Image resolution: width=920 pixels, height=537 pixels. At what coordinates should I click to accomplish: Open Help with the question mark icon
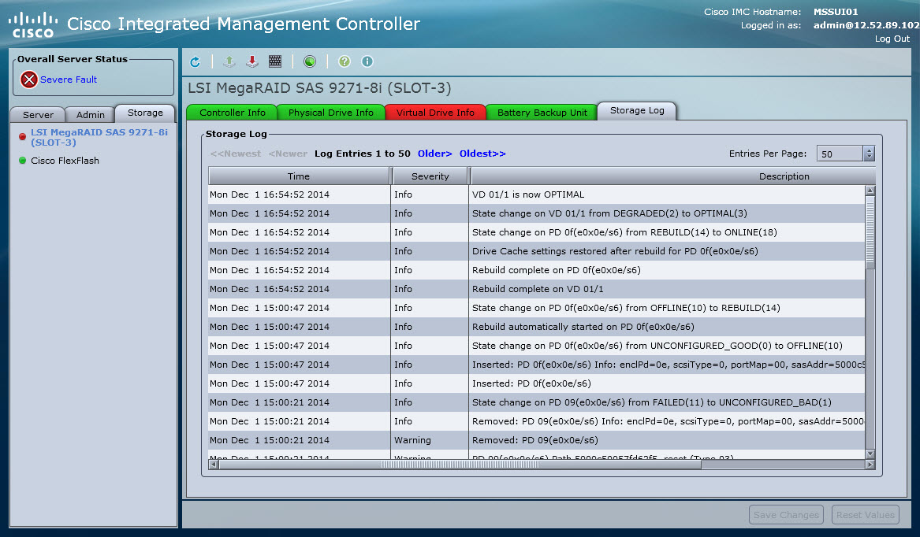click(x=345, y=61)
